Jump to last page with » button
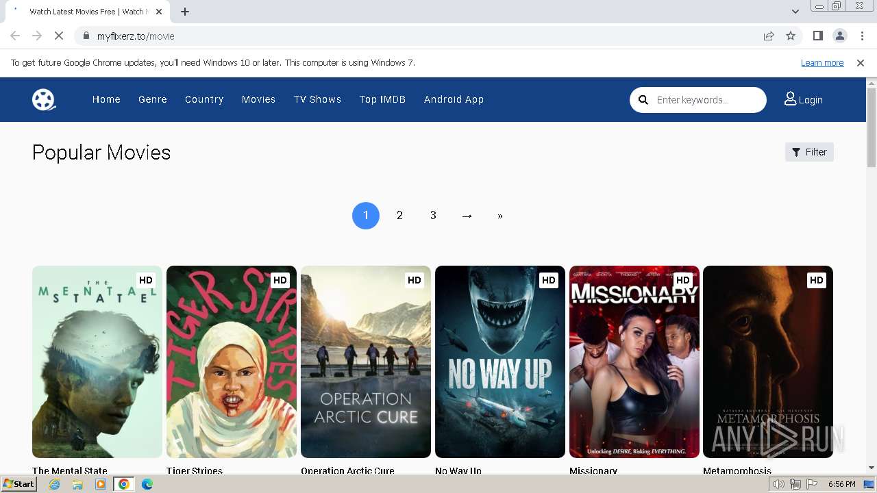The height and width of the screenshot is (493, 877). (500, 216)
